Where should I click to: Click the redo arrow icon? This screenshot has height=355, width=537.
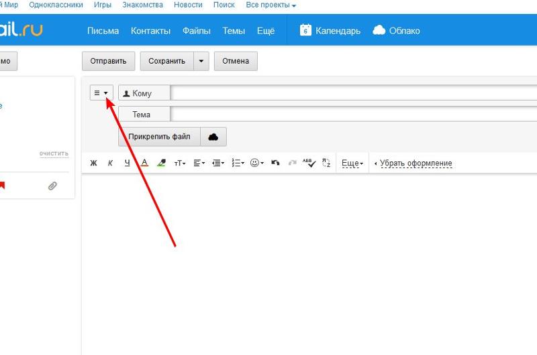click(x=292, y=163)
